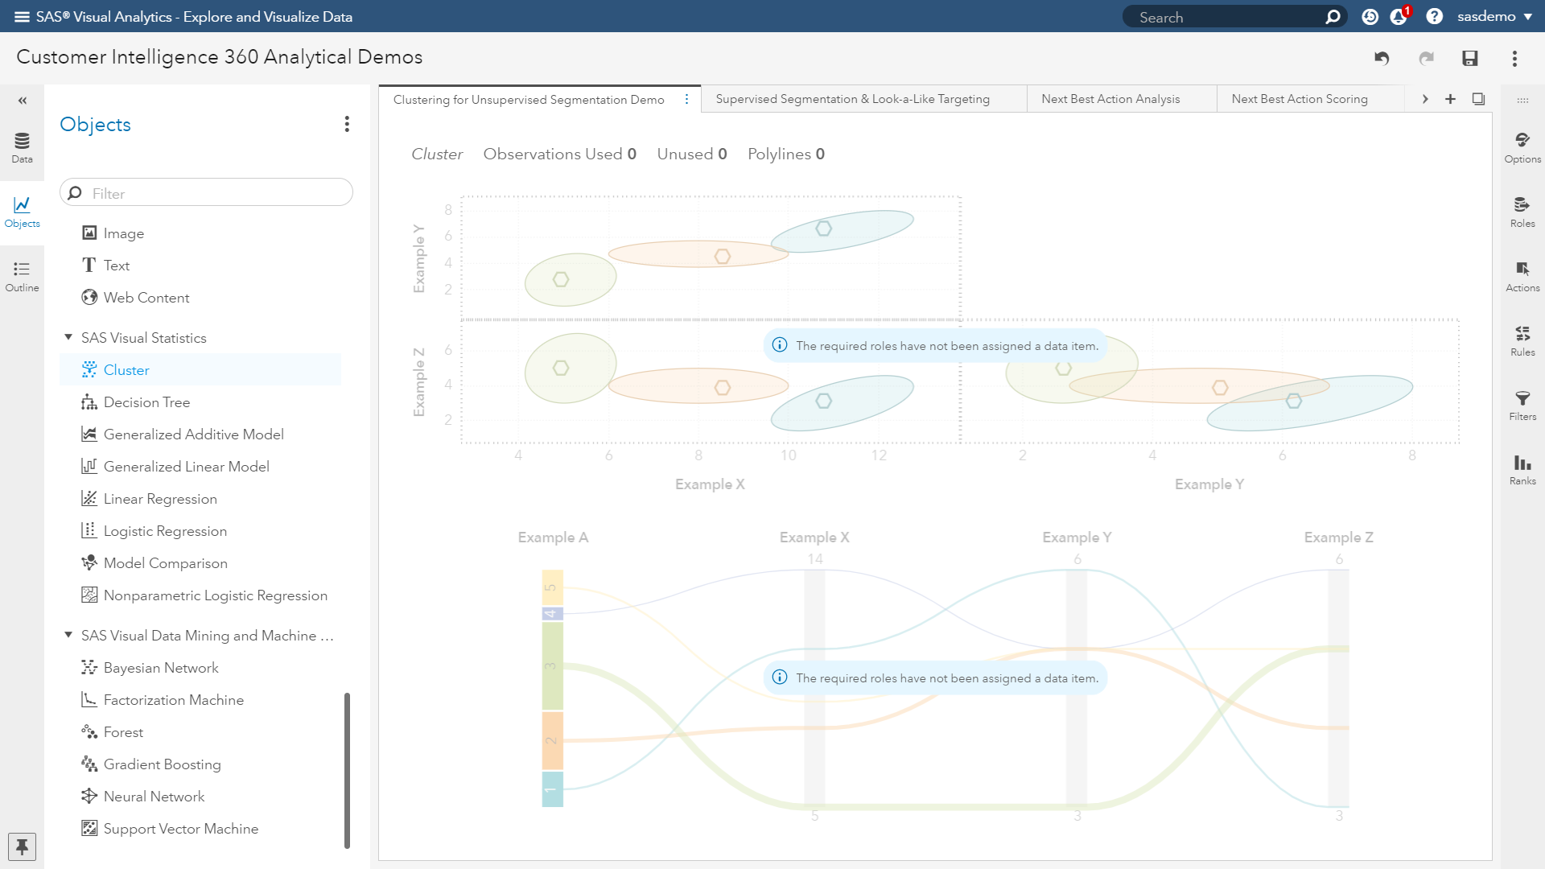Open the report more options menu
1545x869 pixels.
point(1514,58)
